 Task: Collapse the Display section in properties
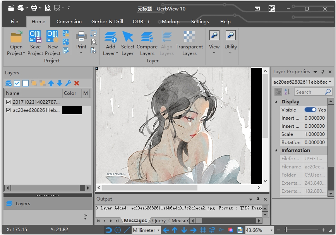(276, 102)
